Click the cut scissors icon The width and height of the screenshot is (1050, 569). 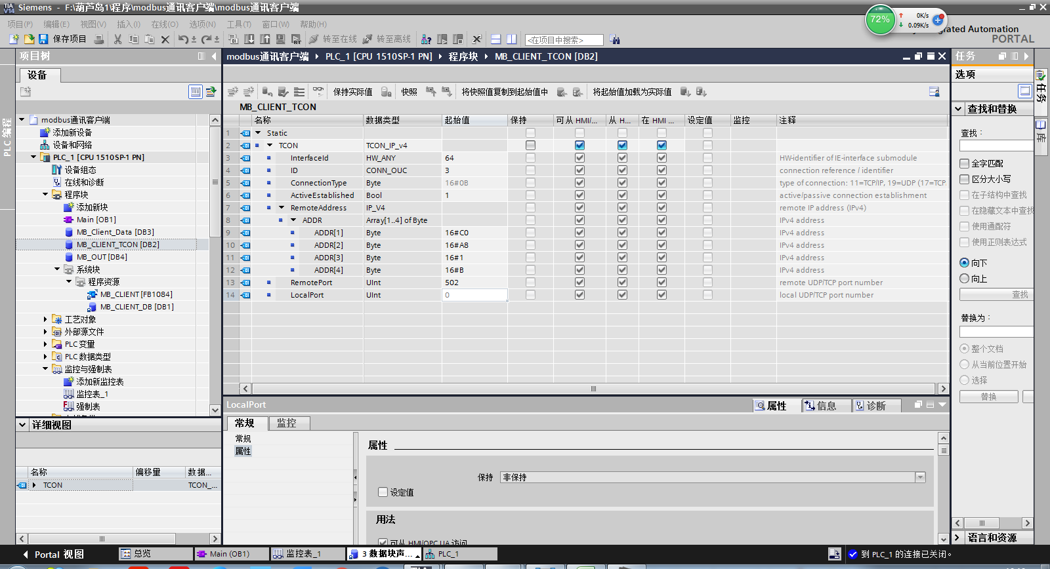[117, 39]
